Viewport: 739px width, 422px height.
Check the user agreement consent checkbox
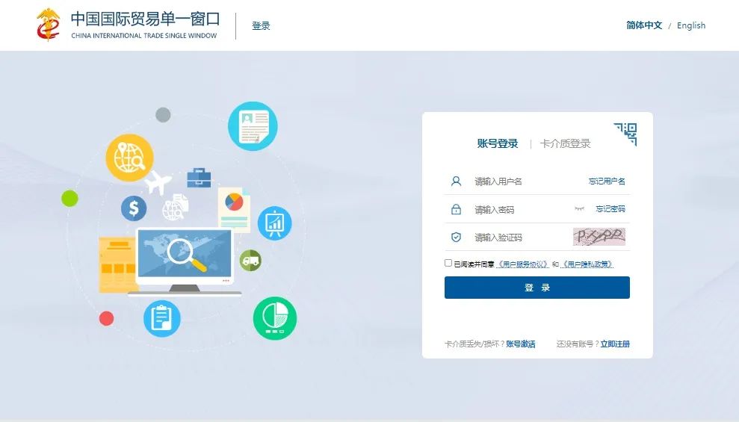point(448,263)
